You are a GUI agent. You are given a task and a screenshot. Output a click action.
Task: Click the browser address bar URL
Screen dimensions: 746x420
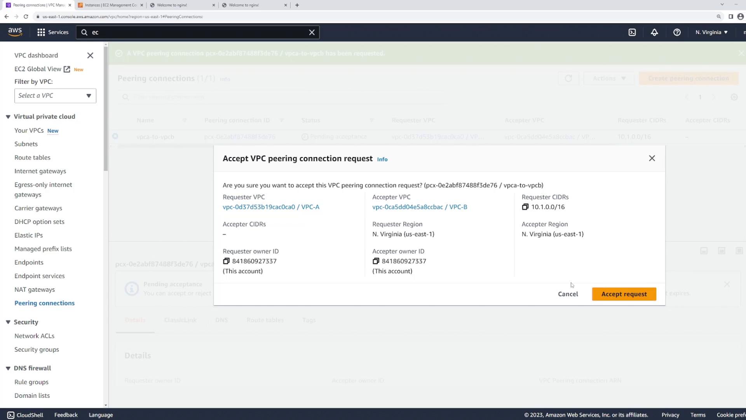tap(123, 17)
